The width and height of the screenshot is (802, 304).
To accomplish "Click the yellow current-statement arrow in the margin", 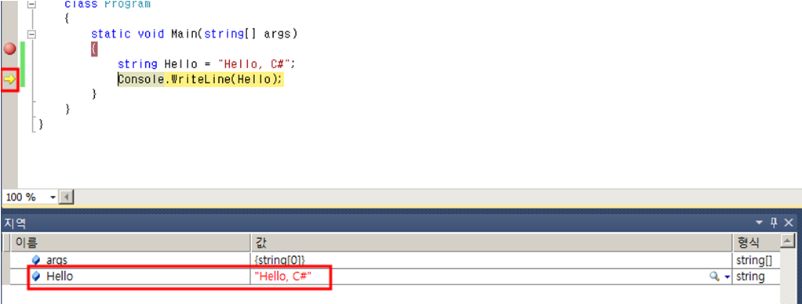I will pyautogui.click(x=9, y=79).
